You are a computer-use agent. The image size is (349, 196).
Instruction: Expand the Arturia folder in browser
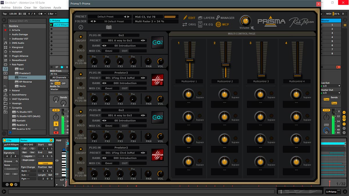[10, 30]
